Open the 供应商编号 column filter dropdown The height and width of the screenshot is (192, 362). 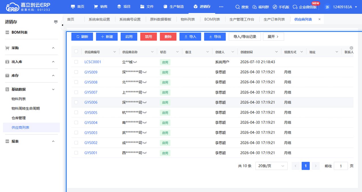click(115, 52)
